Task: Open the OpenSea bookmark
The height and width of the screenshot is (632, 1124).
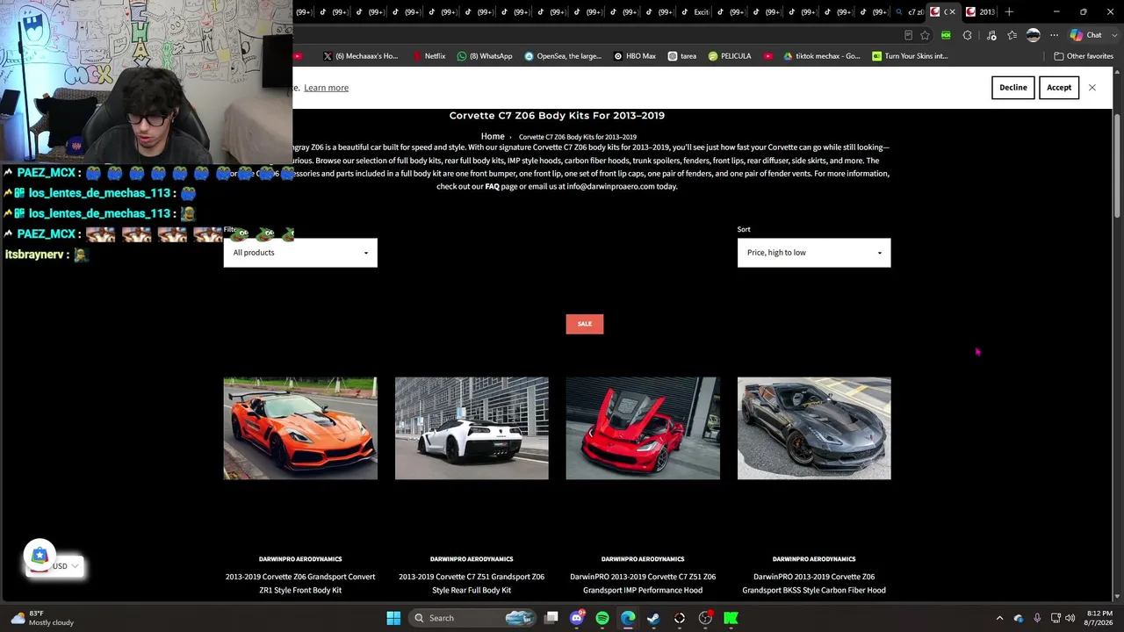Action: (563, 56)
